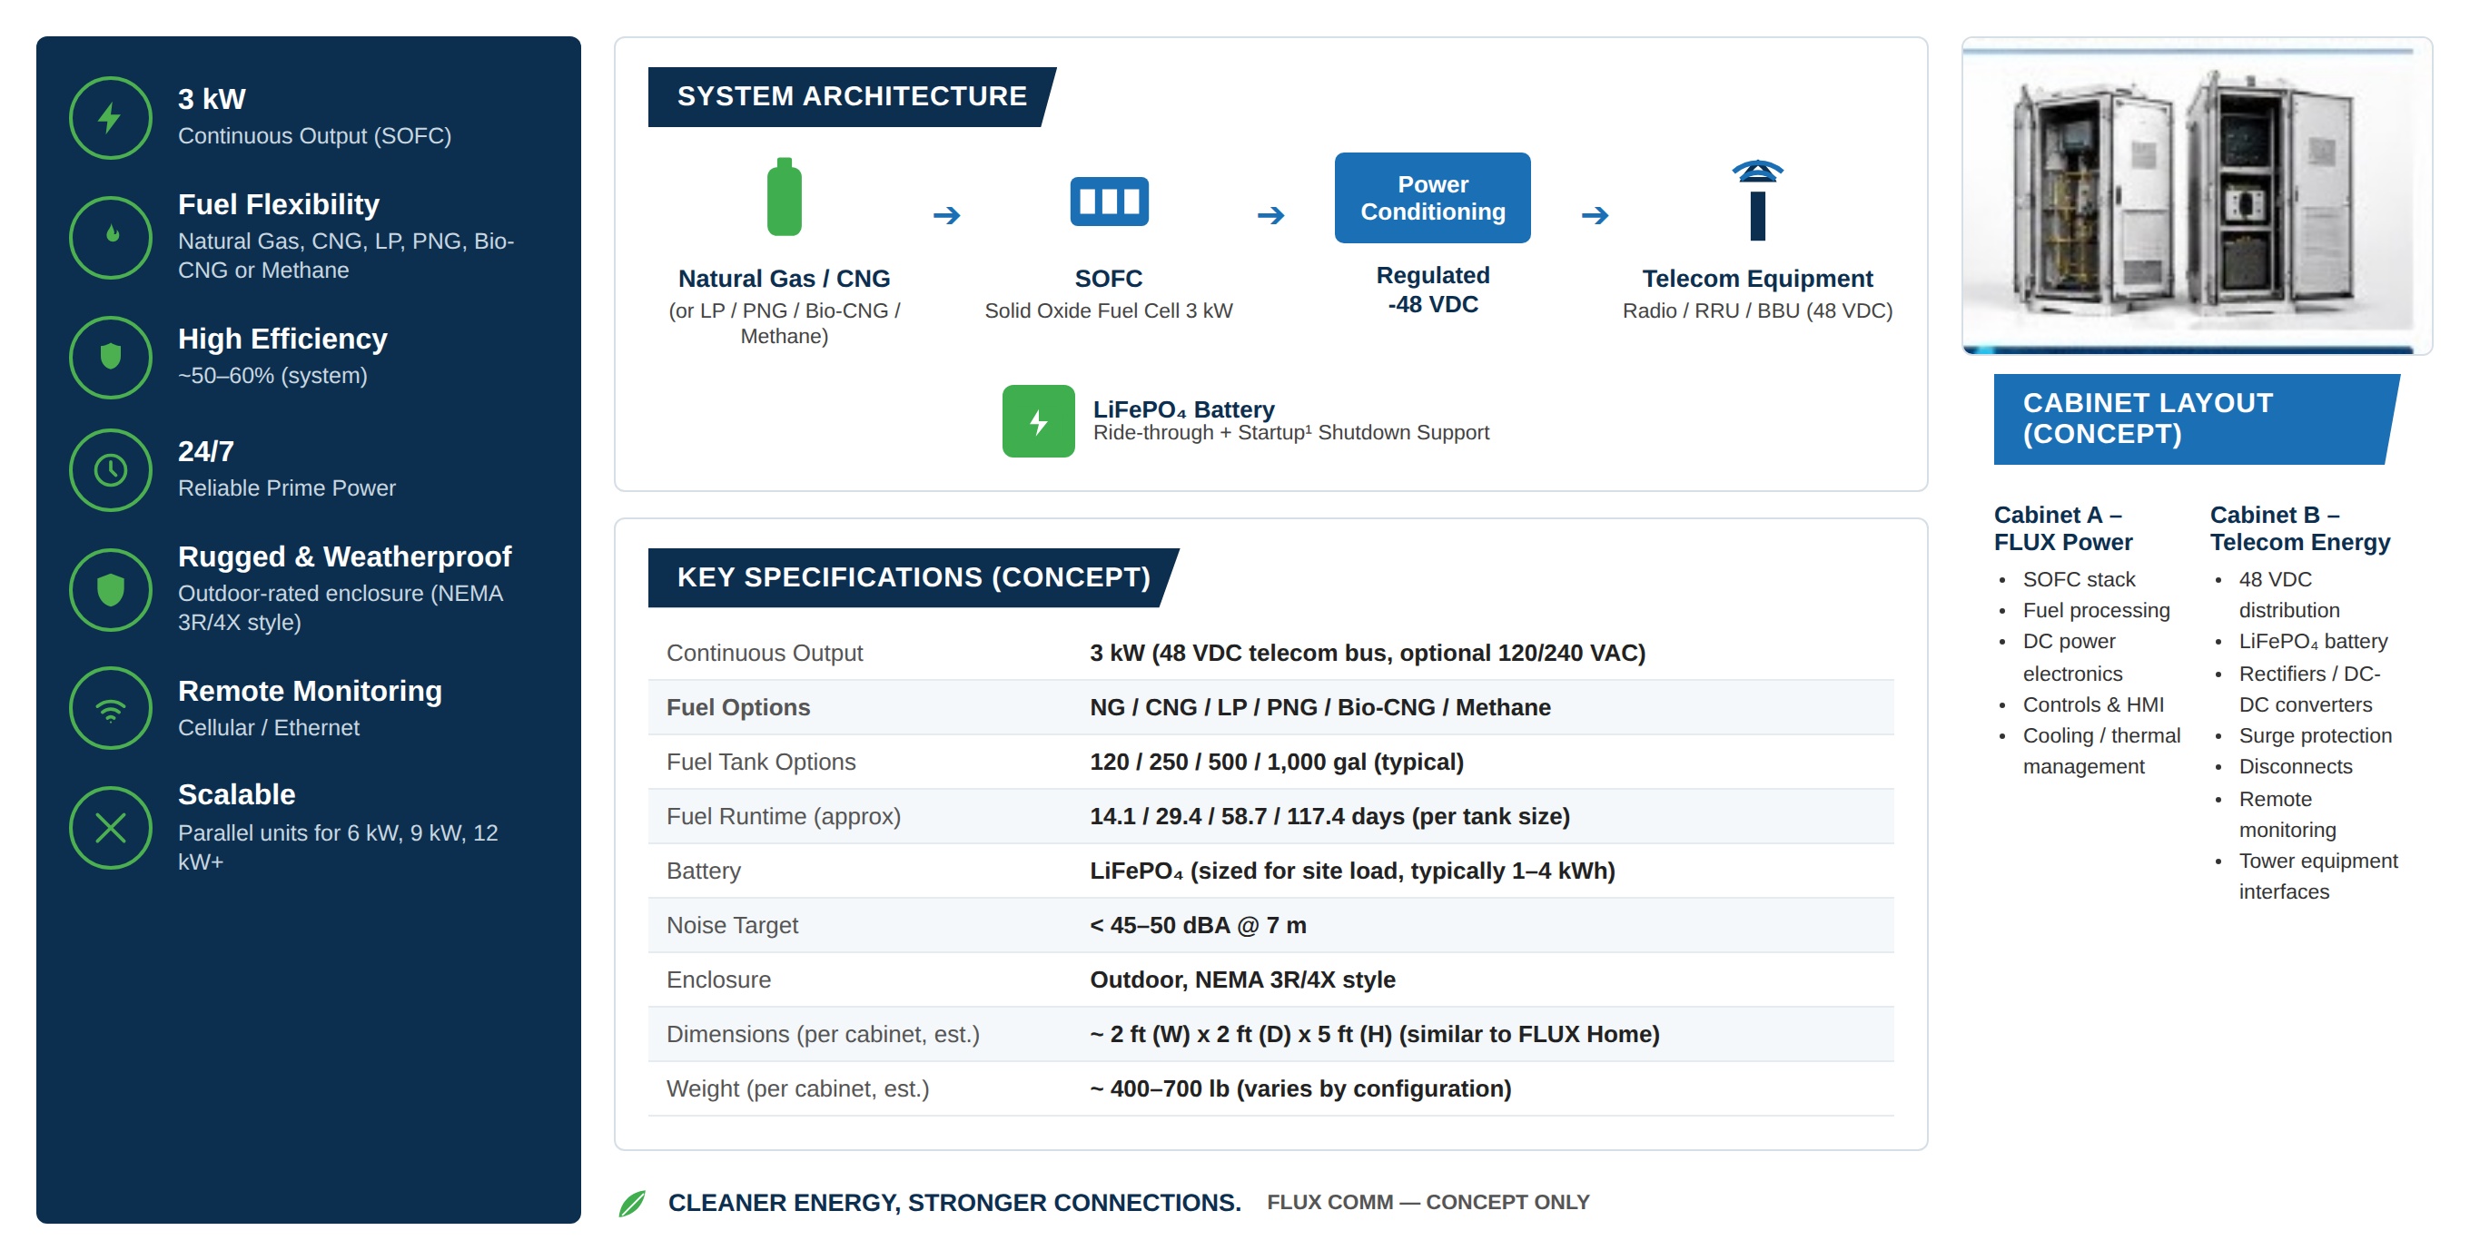Click the 'Fuel Options' spec row label

737,707
